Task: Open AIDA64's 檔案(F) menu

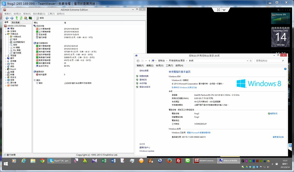Action: point(8,14)
